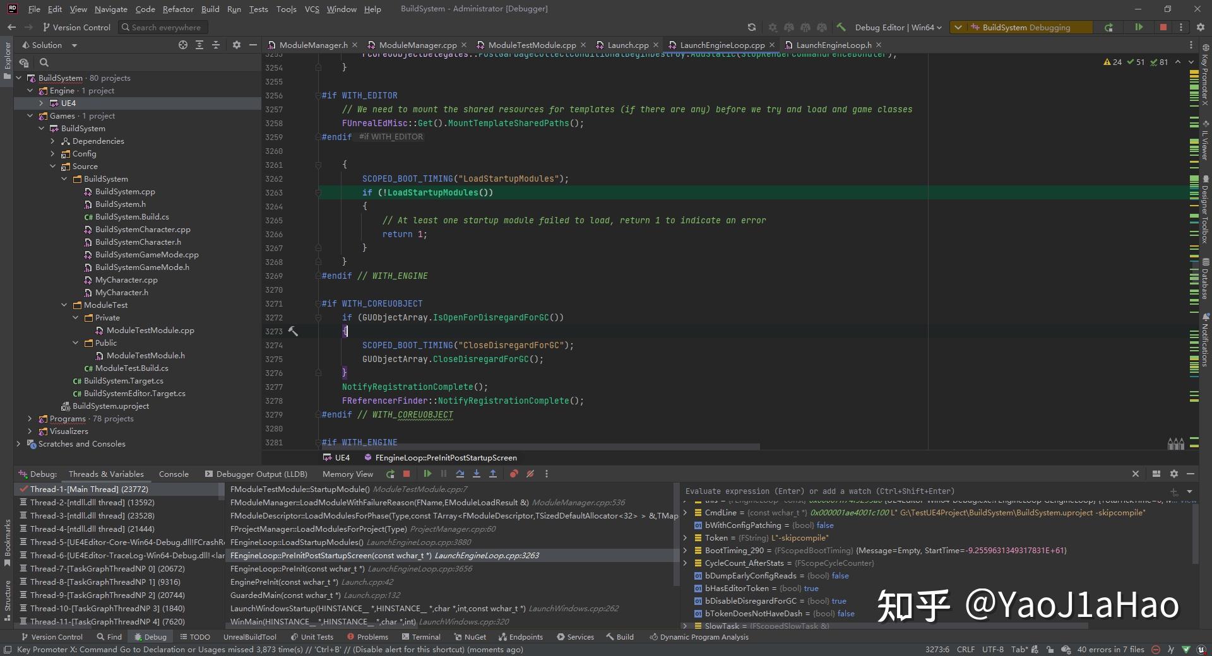Click Collapse All icon in Solution panel
The image size is (1212, 656).
tap(216, 45)
